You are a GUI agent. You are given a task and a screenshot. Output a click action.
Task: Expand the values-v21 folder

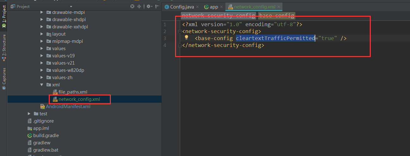point(42,63)
